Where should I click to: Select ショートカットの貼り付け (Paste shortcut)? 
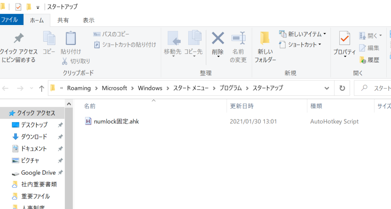[125, 45]
